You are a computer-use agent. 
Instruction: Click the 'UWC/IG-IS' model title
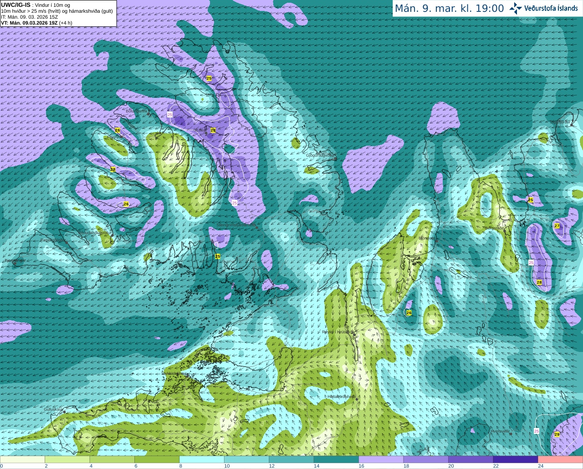point(15,5)
